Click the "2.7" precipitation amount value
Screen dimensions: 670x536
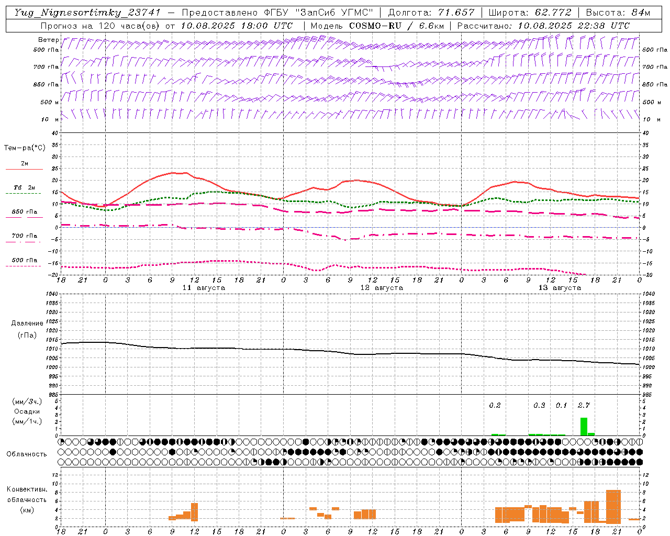click(x=584, y=405)
